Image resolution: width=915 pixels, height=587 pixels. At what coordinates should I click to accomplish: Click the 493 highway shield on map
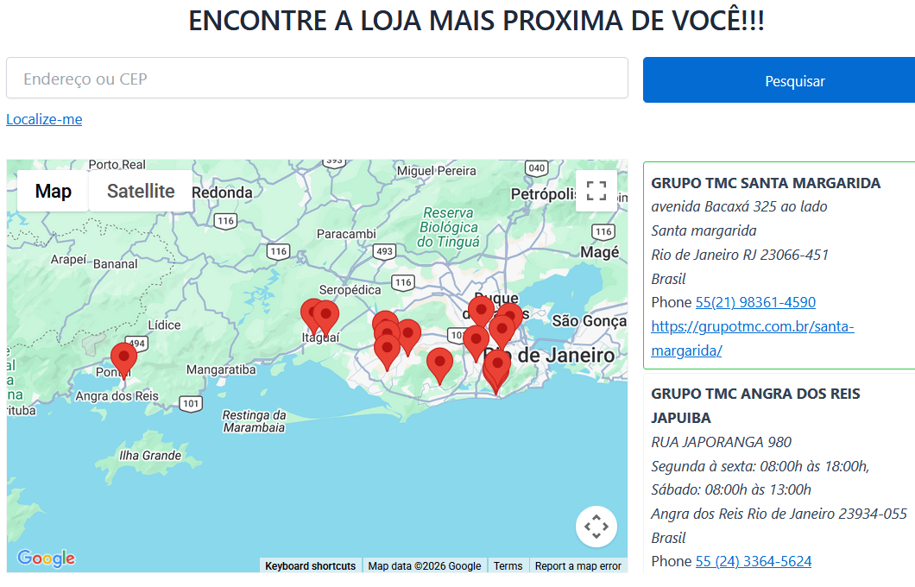tap(384, 251)
